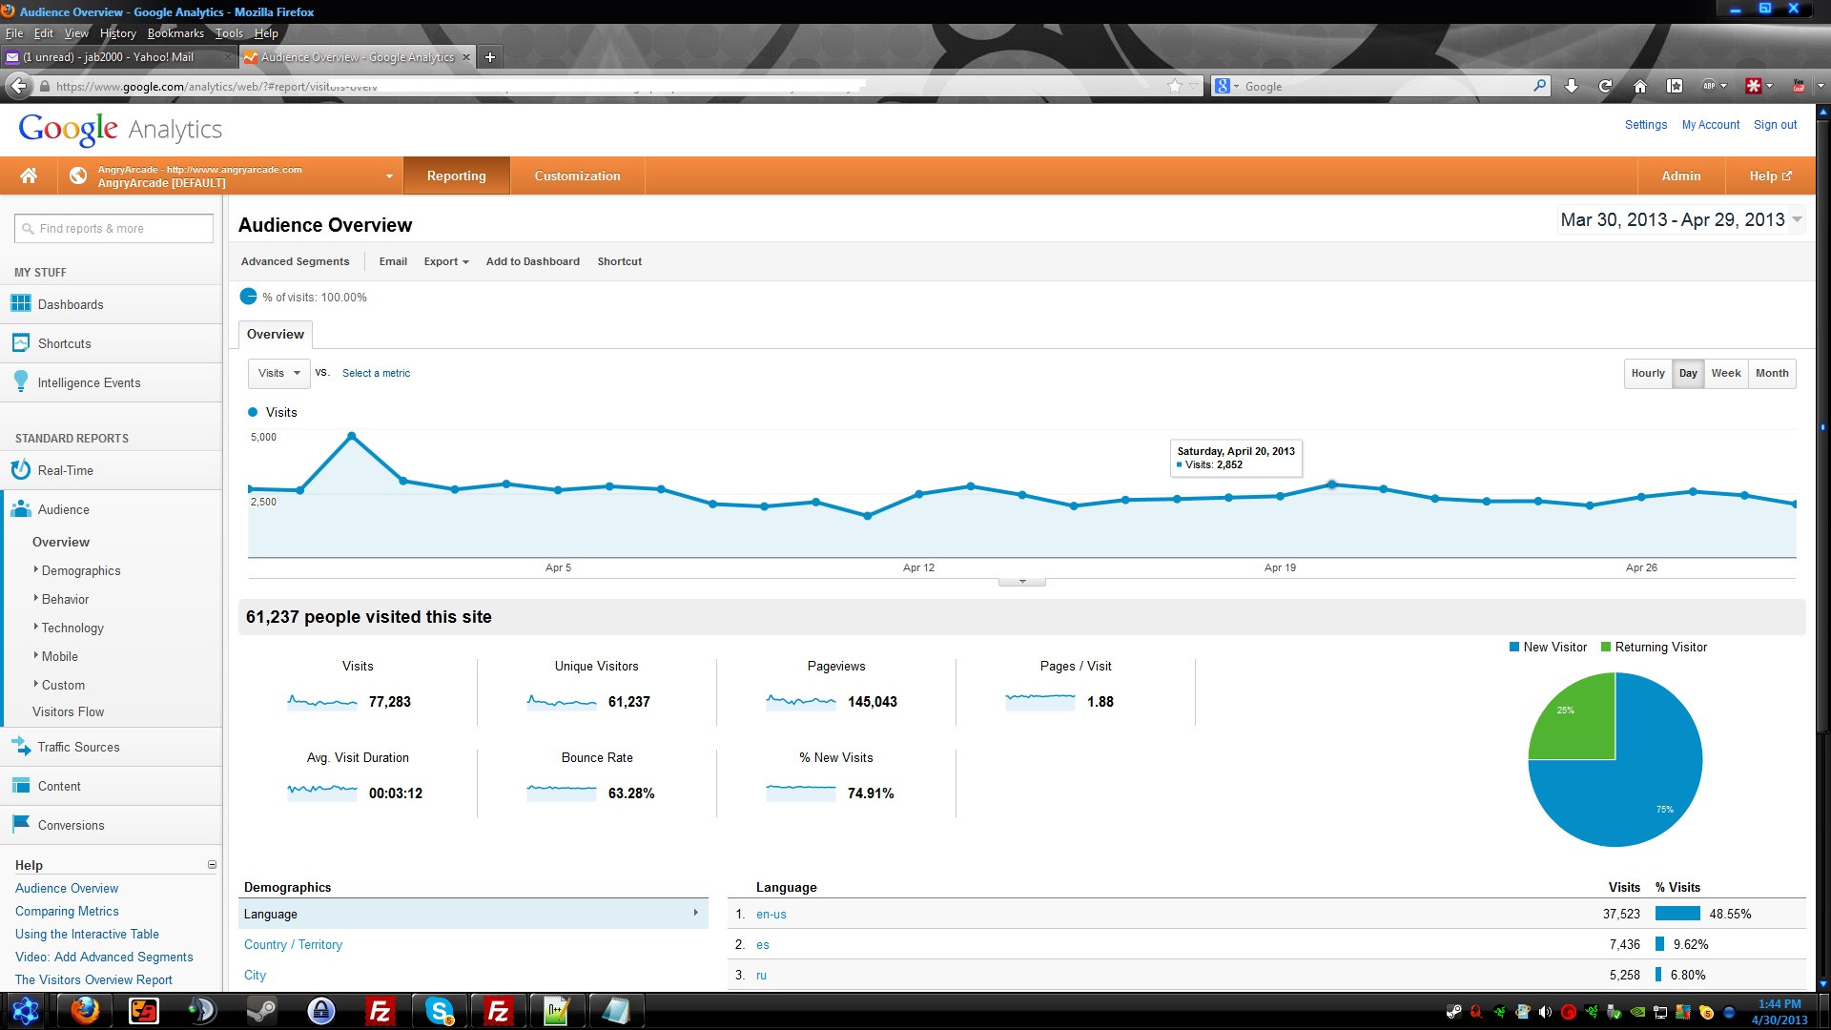1831x1030 pixels.
Task: Open the Export dropdown
Action: (446, 261)
